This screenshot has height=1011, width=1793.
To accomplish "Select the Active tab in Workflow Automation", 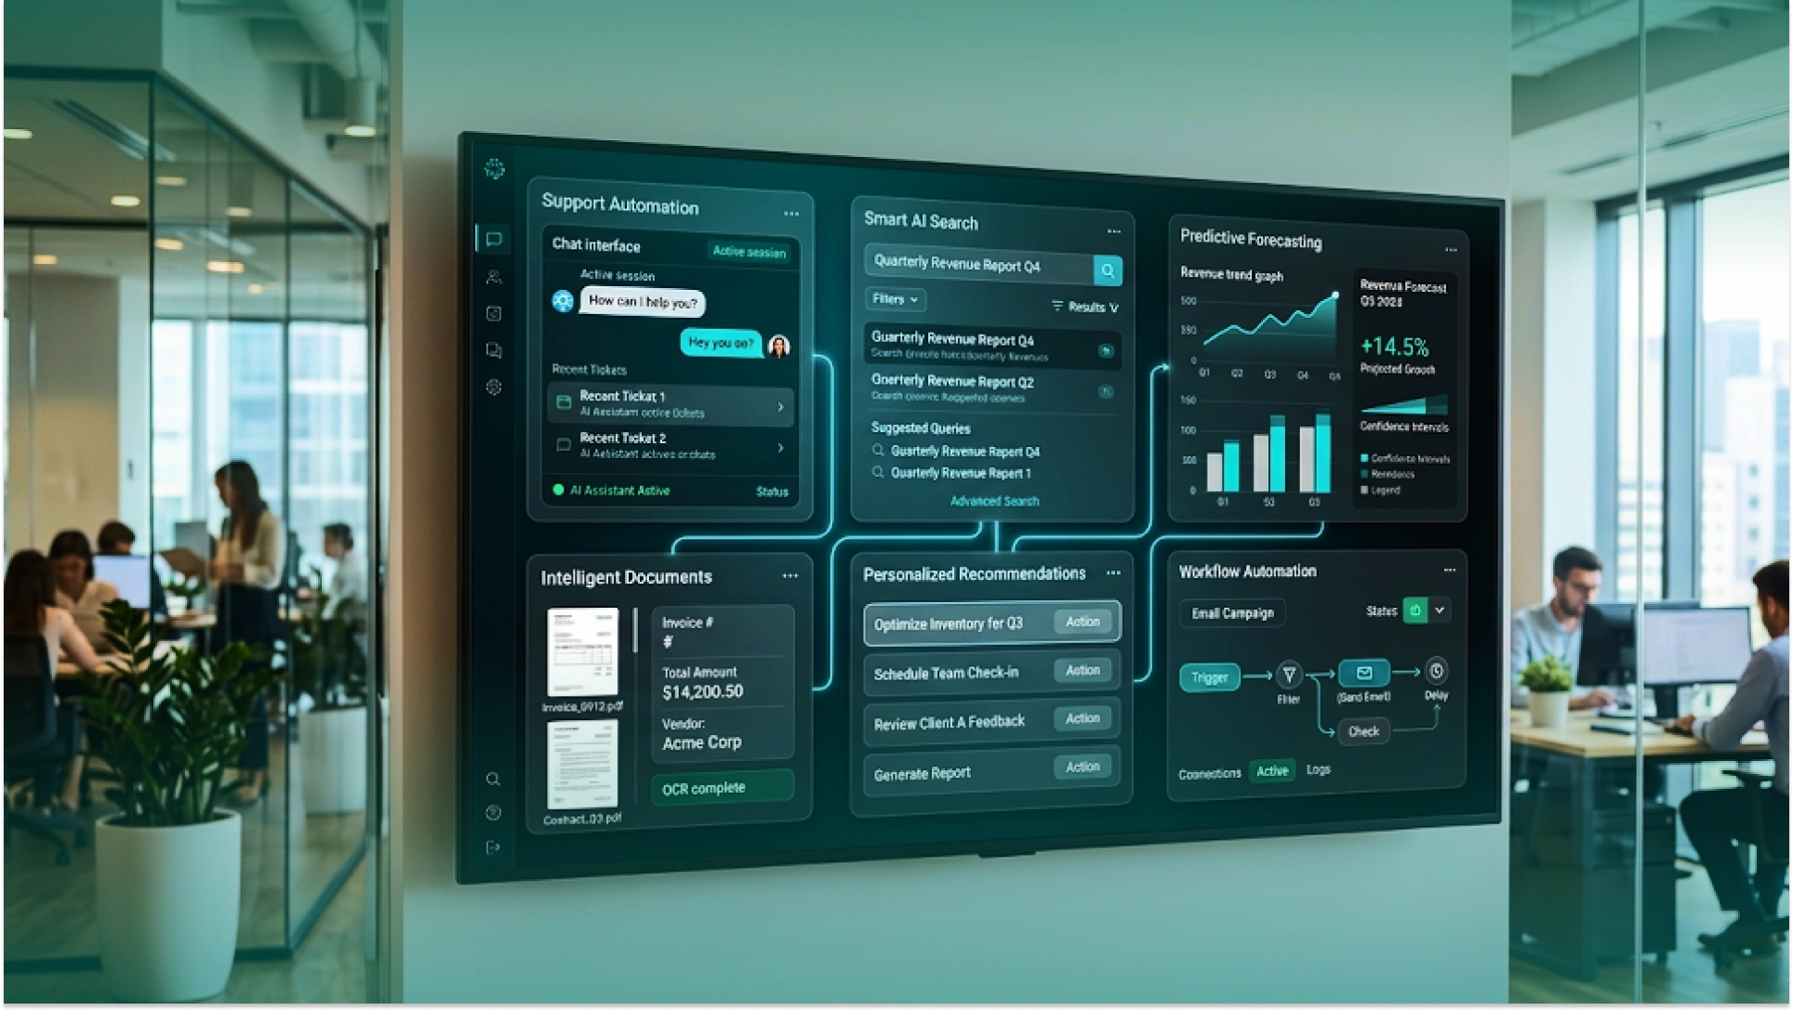I will [x=1272, y=771].
